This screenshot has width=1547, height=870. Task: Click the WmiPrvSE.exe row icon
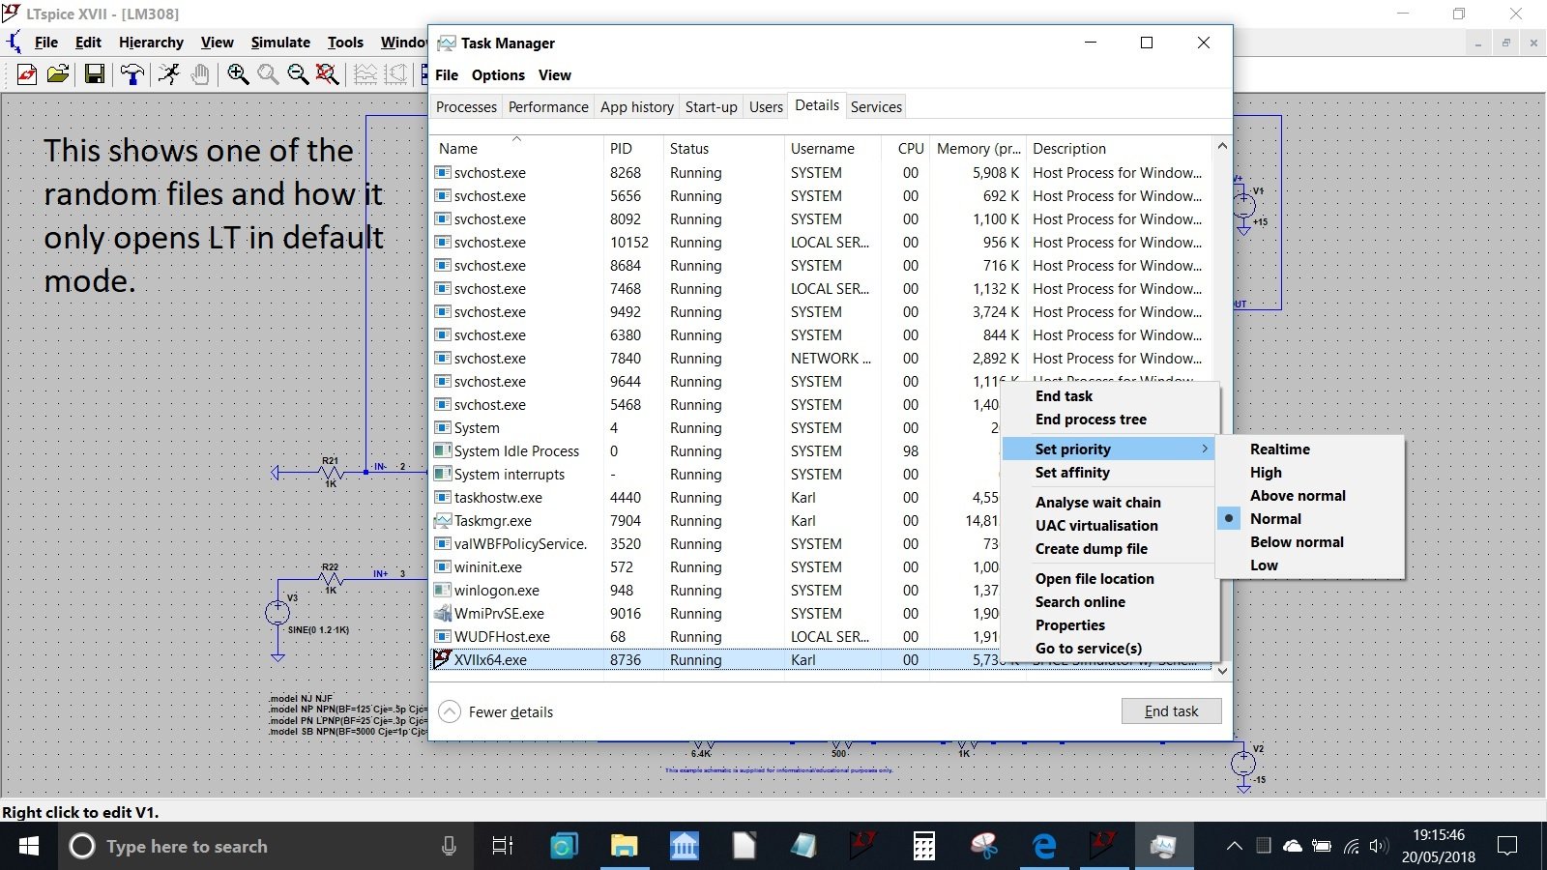[x=443, y=613]
